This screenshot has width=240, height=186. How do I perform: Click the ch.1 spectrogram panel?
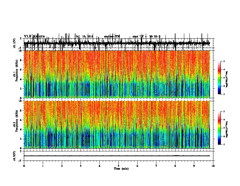(x=117, y=74)
